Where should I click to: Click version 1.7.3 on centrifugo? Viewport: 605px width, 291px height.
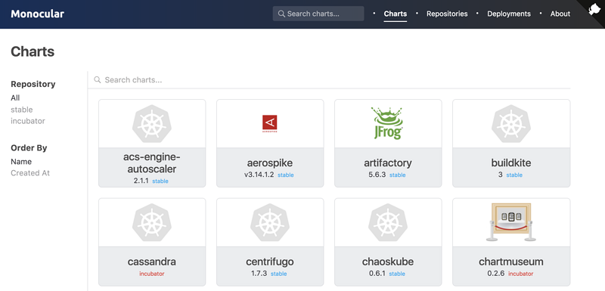259,274
